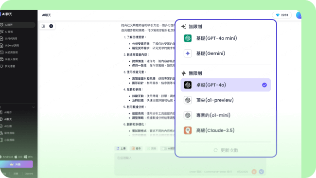Viewport: 316px width, 178px height.
Task: Click 更新次數 refresh button
Action: (226, 150)
